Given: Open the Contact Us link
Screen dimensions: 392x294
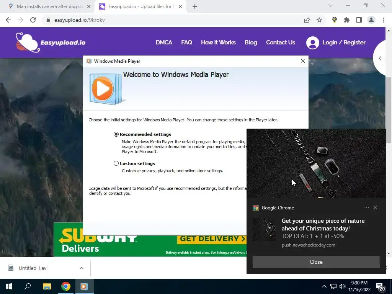Looking at the screenshot, I should tap(281, 42).
